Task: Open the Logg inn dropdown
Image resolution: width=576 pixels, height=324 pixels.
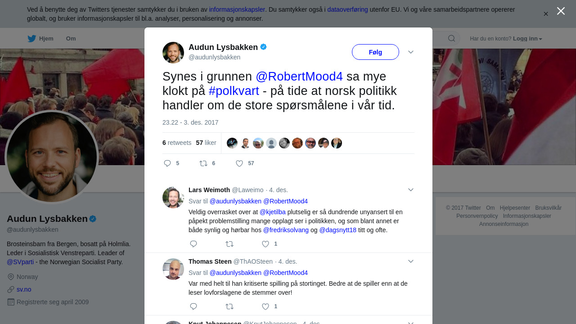Action: 527,39
